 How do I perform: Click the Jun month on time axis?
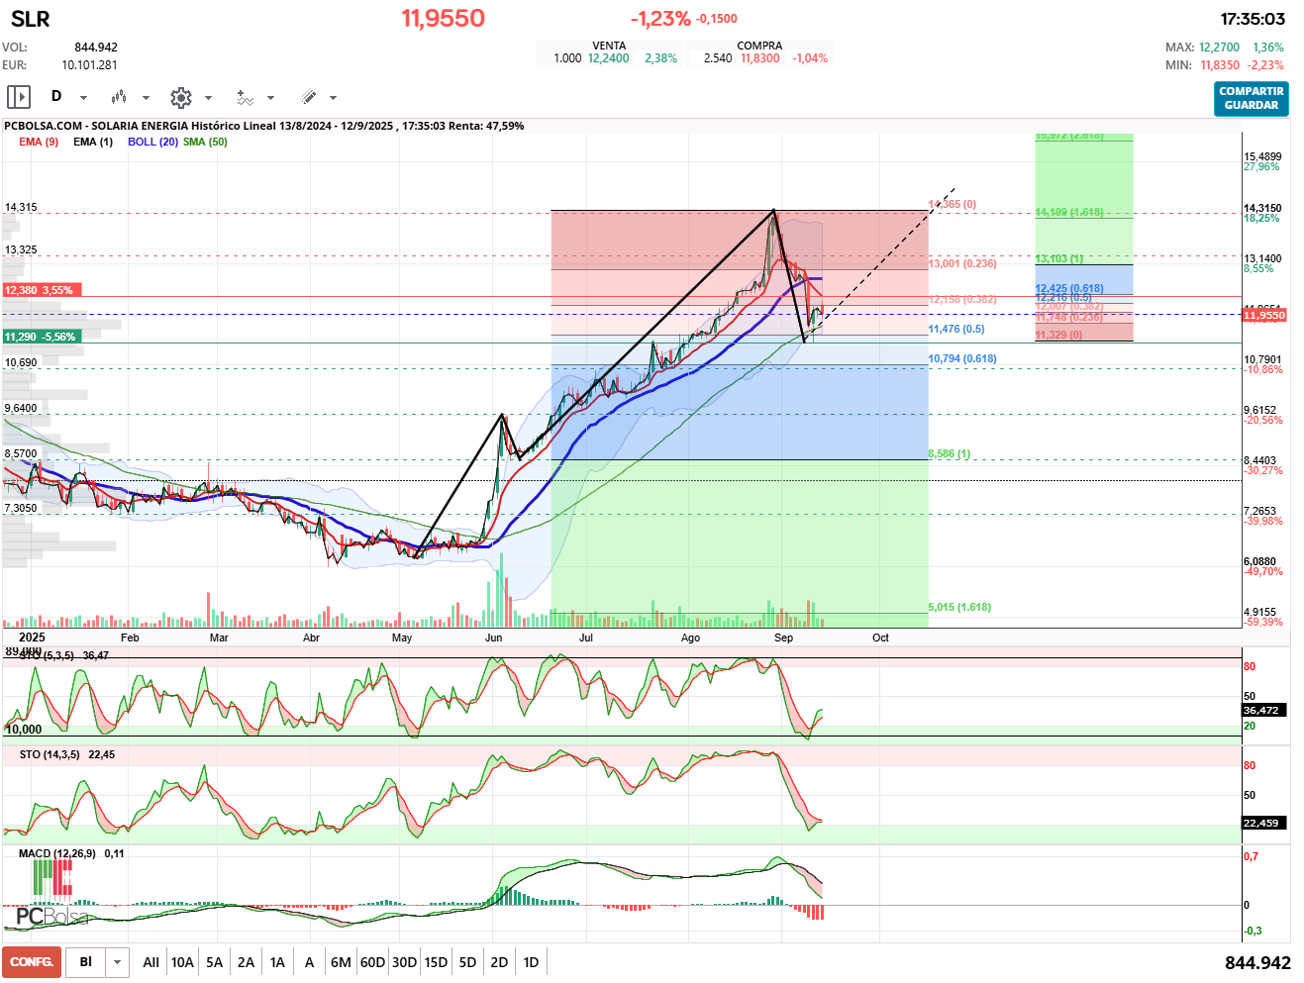tap(494, 638)
